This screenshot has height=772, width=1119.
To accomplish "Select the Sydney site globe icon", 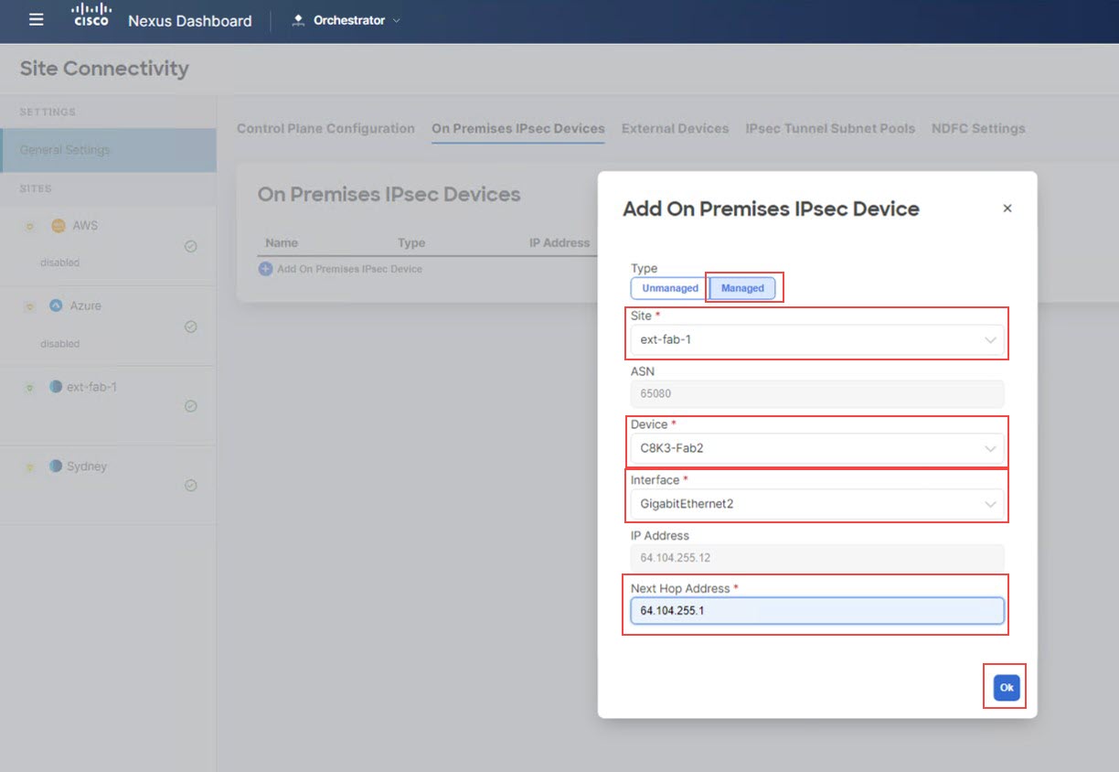I will coord(56,466).
